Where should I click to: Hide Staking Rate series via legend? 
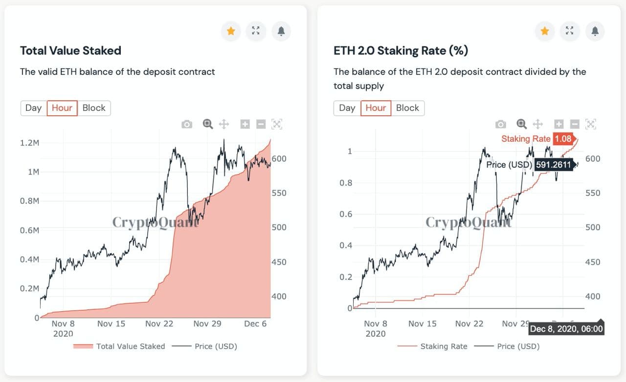(432, 346)
